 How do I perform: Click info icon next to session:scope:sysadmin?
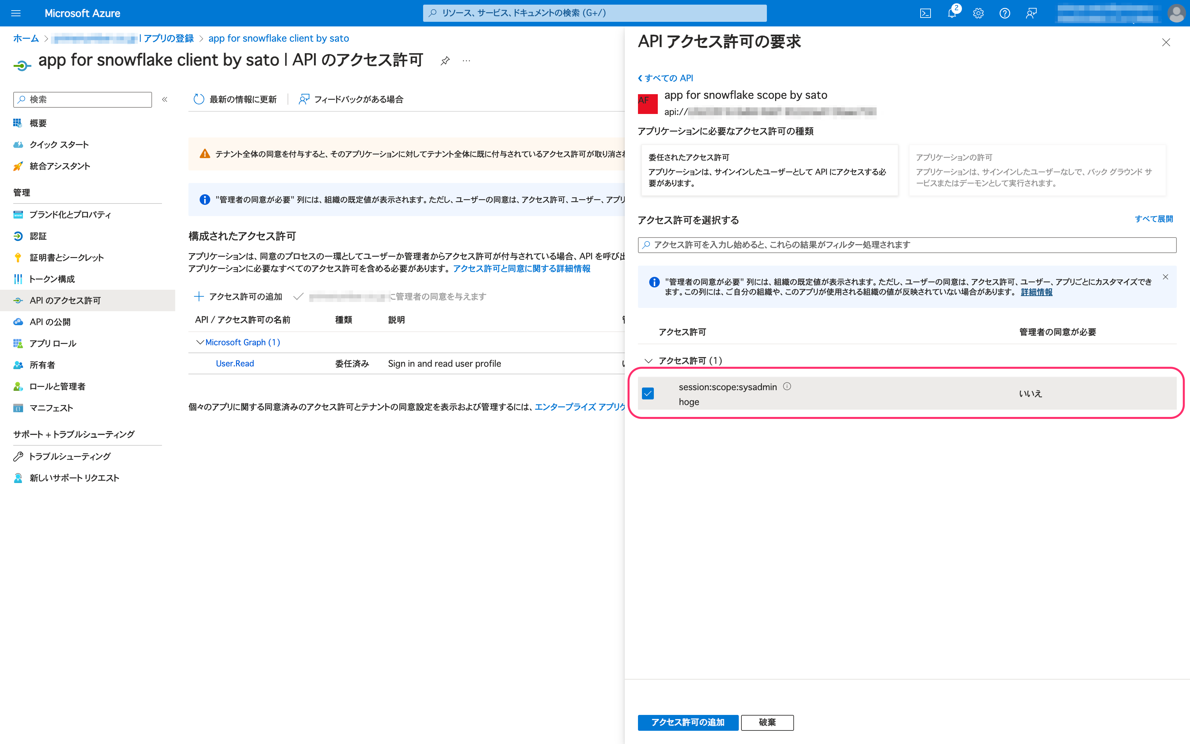point(787,386)
